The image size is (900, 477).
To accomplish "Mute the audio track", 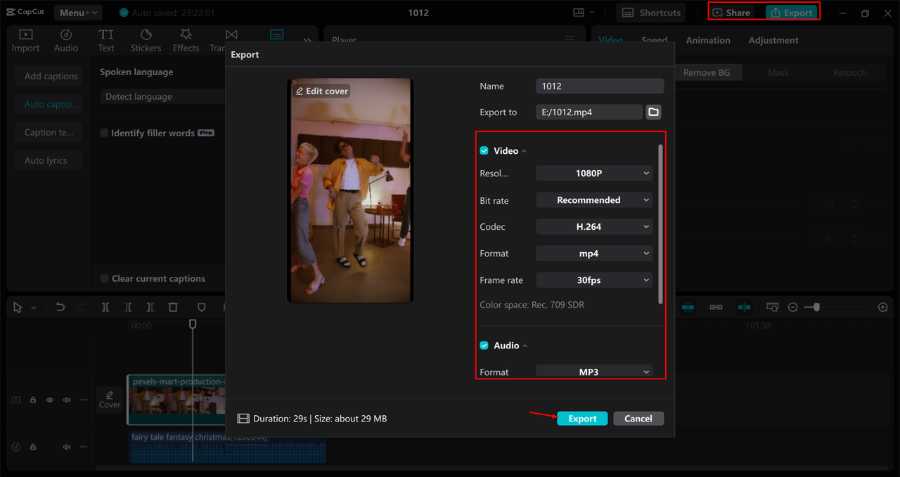I will (x=67, y=447).
